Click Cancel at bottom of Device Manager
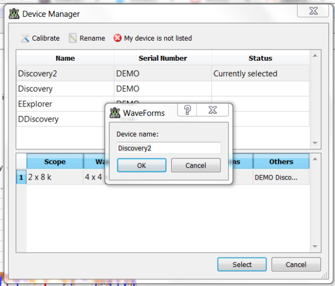Screen dimensions: 335x286 [x=296, y=264]
